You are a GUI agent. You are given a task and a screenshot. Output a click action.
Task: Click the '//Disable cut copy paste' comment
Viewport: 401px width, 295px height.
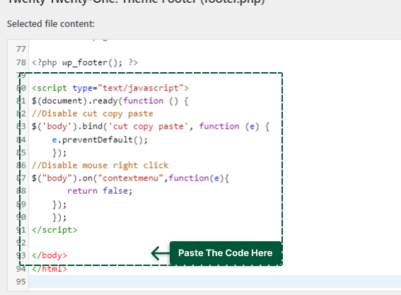(93, 114)
